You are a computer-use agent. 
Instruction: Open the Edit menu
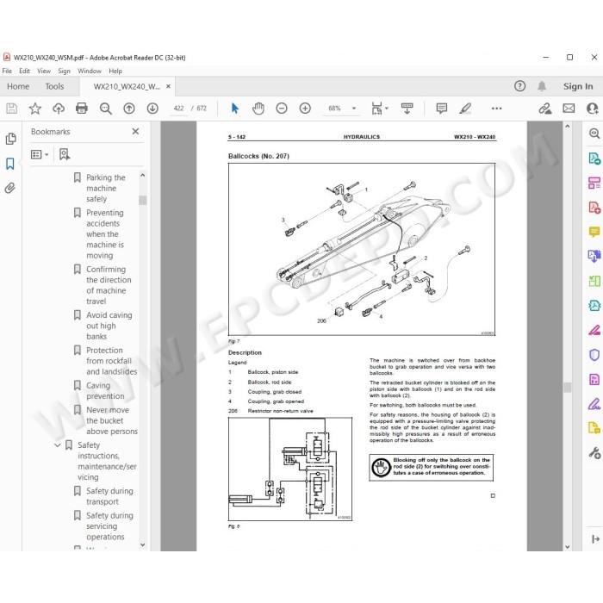[24, 71]
